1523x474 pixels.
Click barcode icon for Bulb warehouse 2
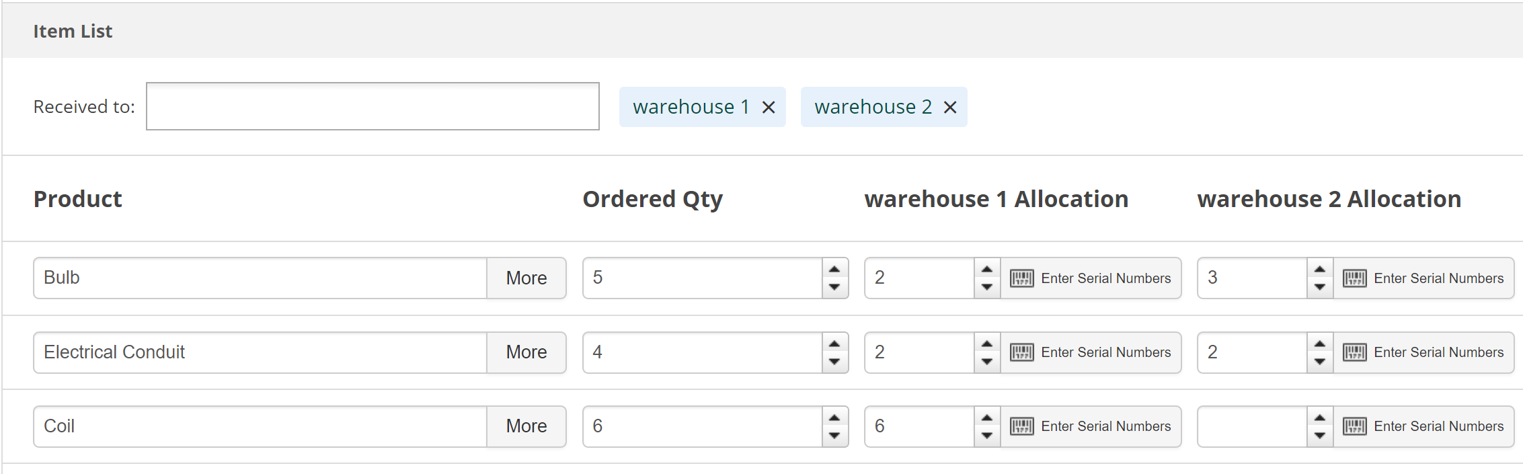pos(1354,278)
